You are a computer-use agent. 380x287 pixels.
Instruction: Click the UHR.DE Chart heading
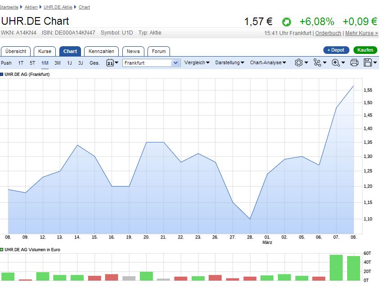point(35,21)
